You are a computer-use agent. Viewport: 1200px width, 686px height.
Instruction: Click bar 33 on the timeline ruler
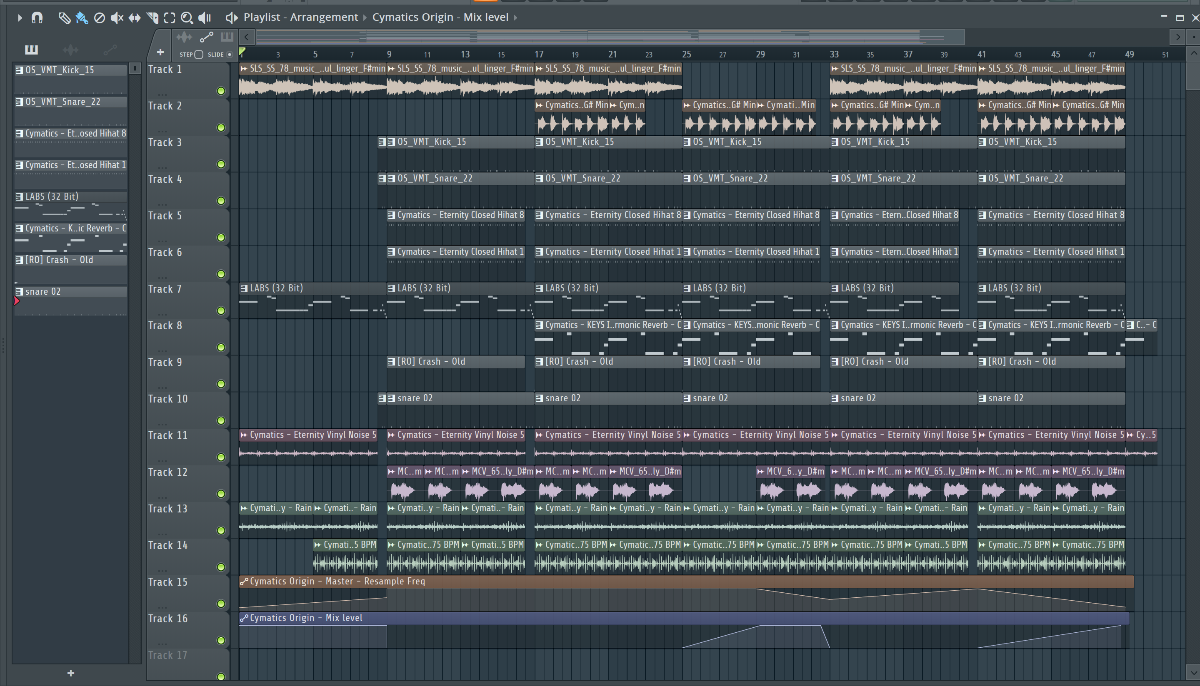[x=834, y=54]
